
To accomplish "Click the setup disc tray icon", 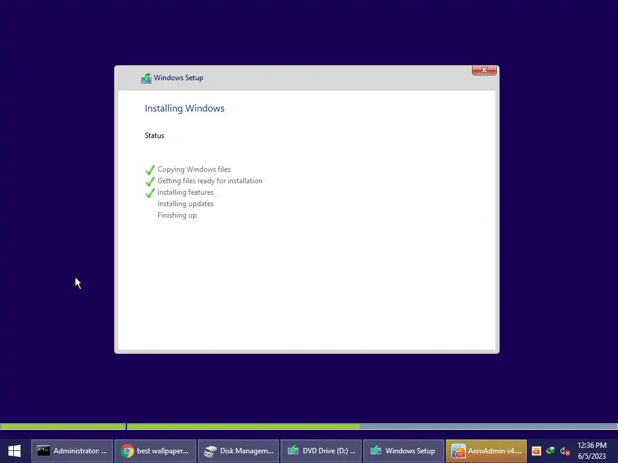I will tap(550, 451).
